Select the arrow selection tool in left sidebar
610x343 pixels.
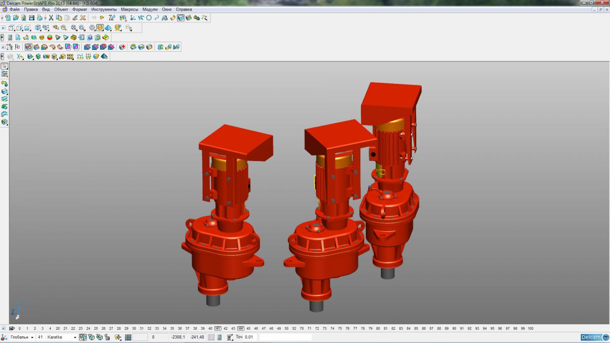click(x=5, y=66)
